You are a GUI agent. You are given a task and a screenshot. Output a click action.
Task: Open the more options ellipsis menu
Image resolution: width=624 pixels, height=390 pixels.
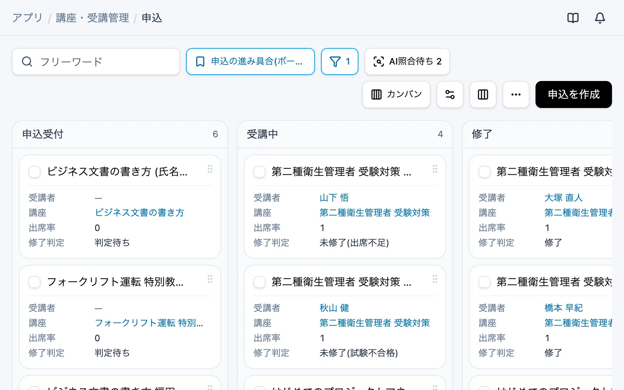(516, 94)
